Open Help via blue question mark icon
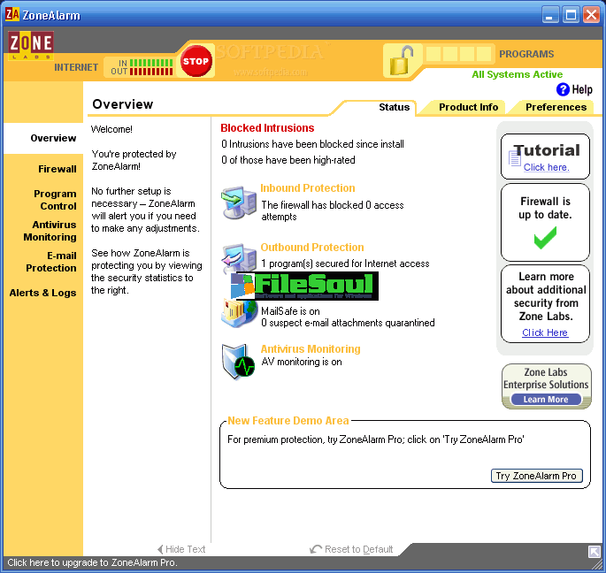 pyautogui.click(x=563, y=89)
